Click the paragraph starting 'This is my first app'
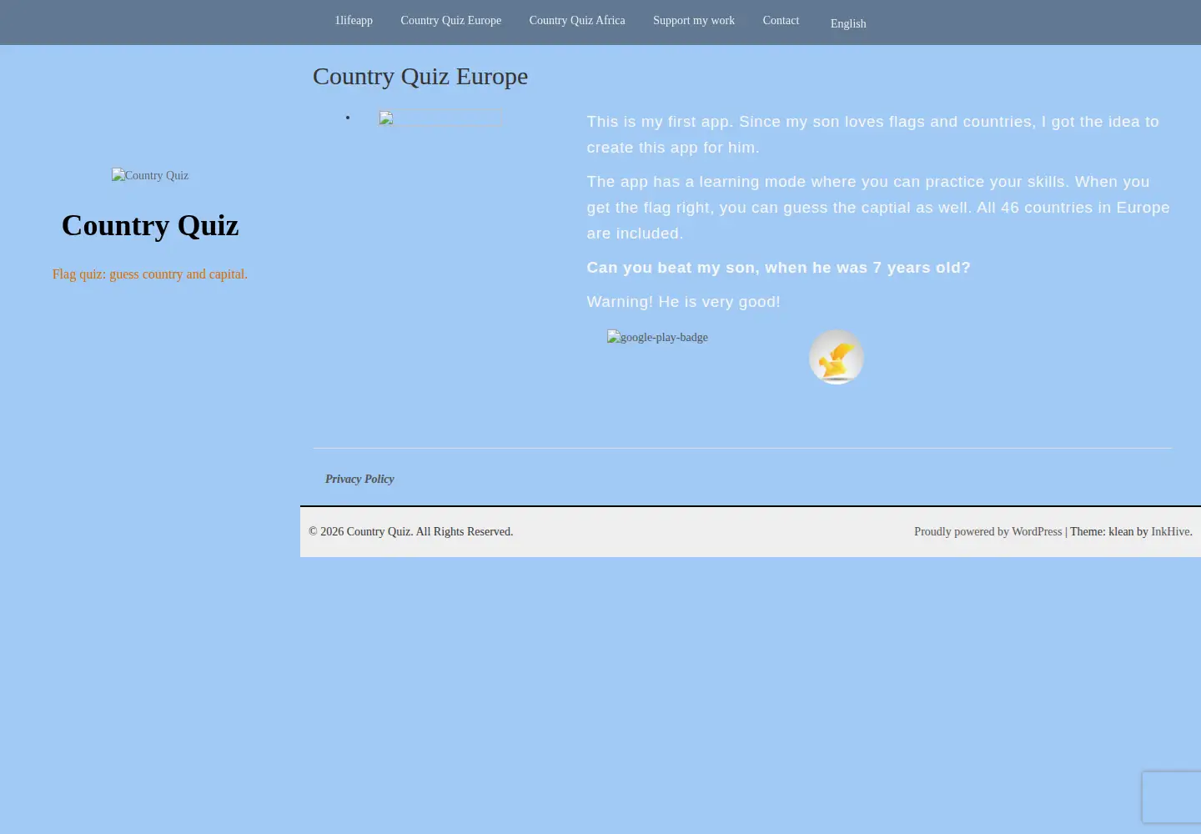1201x834 pixels. 873,134
